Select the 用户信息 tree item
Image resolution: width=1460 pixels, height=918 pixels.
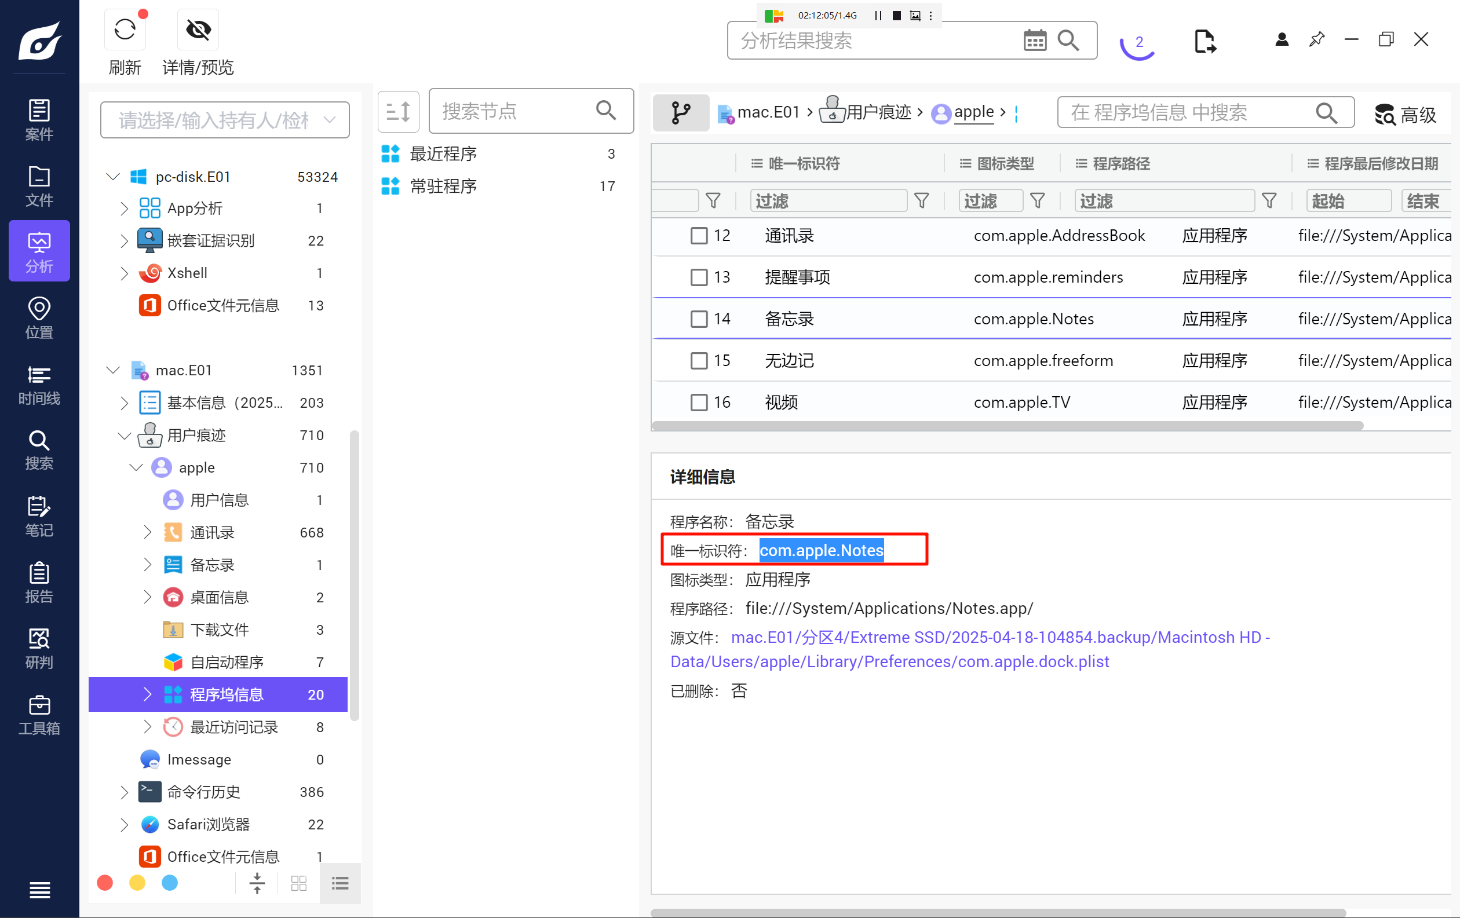[218, 500]
